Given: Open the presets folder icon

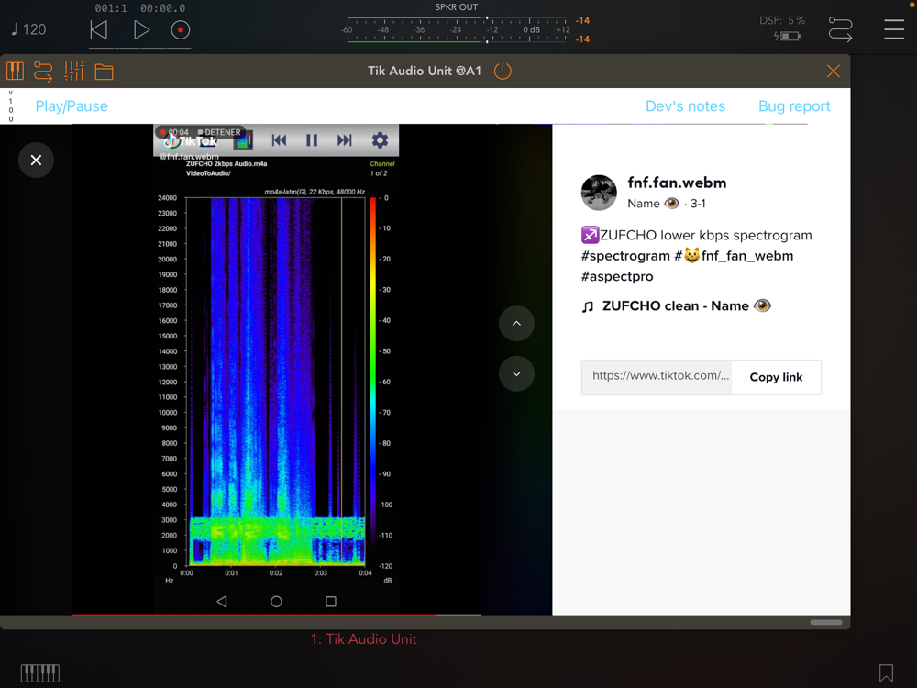Looking at the screenshot, I should 105,72.
